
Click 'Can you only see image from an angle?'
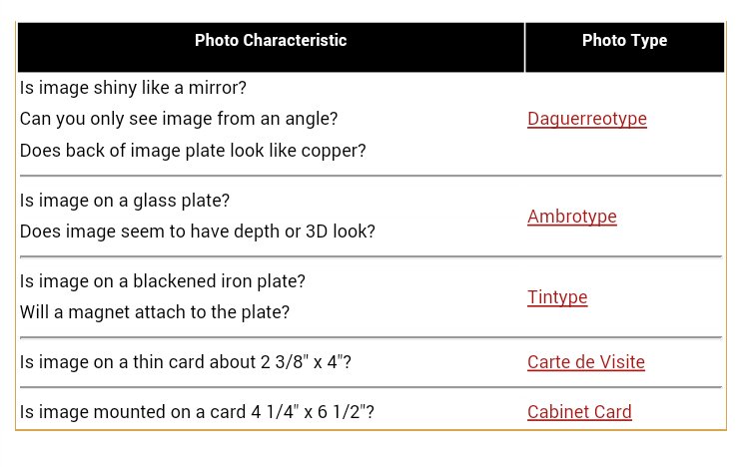(179, 119)
